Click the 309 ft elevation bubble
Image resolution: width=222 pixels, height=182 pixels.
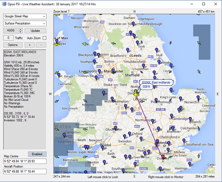146,86
